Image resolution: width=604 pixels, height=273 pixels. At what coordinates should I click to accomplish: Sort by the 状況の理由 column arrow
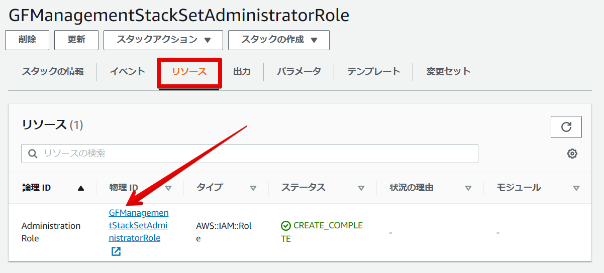pyautogui.click(x=468, y=188)
